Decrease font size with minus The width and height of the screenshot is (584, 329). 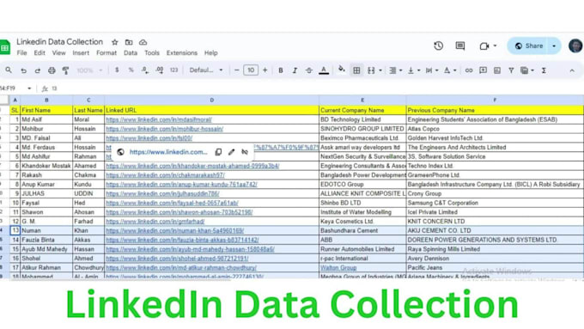(236, 70)
